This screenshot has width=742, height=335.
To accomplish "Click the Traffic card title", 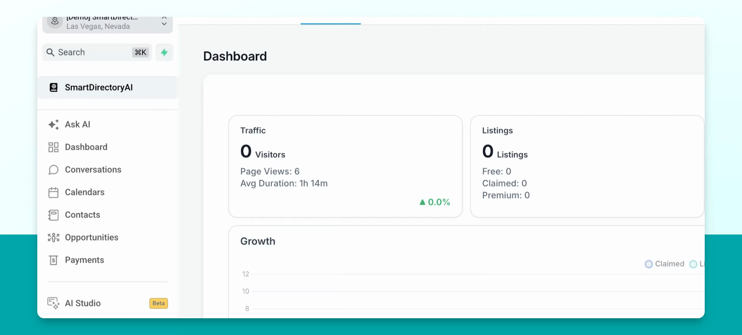I will click(x=253, y=131).
